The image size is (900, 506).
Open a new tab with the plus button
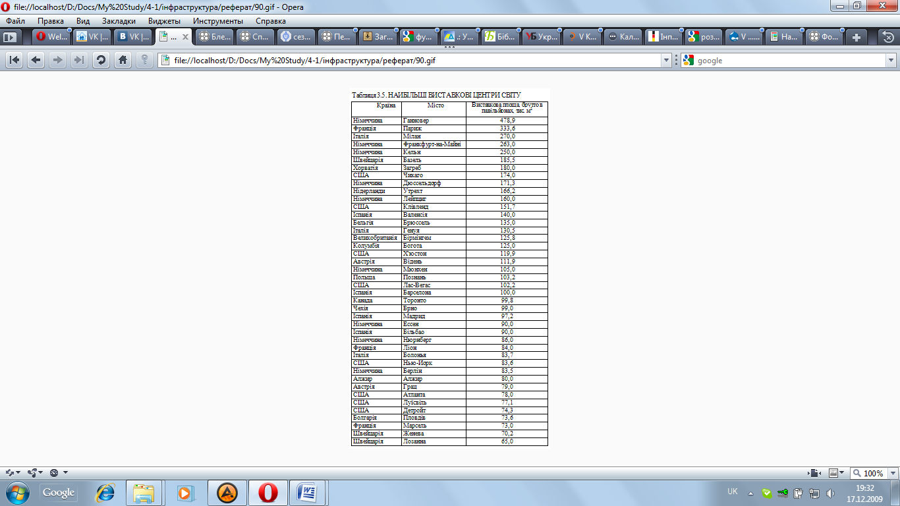[857, 37]
